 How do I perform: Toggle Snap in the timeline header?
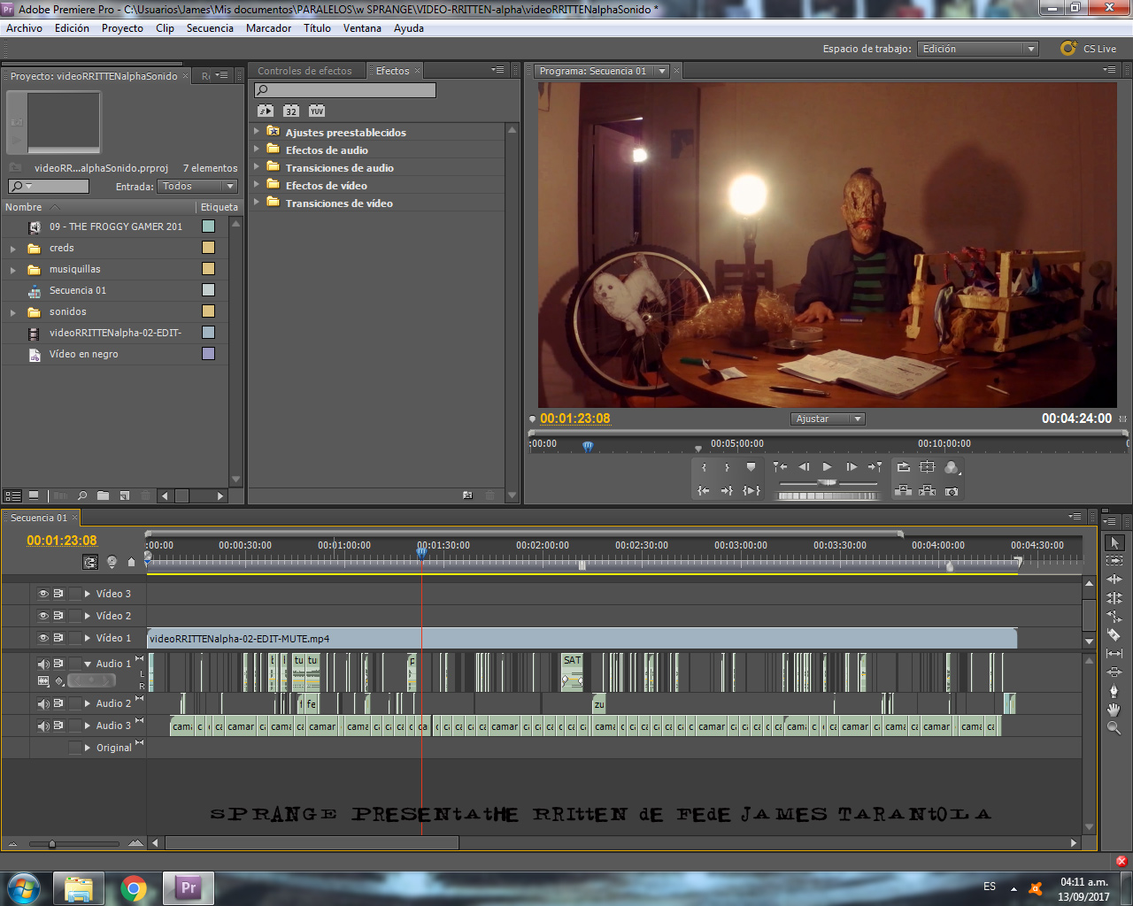[90, 562]
